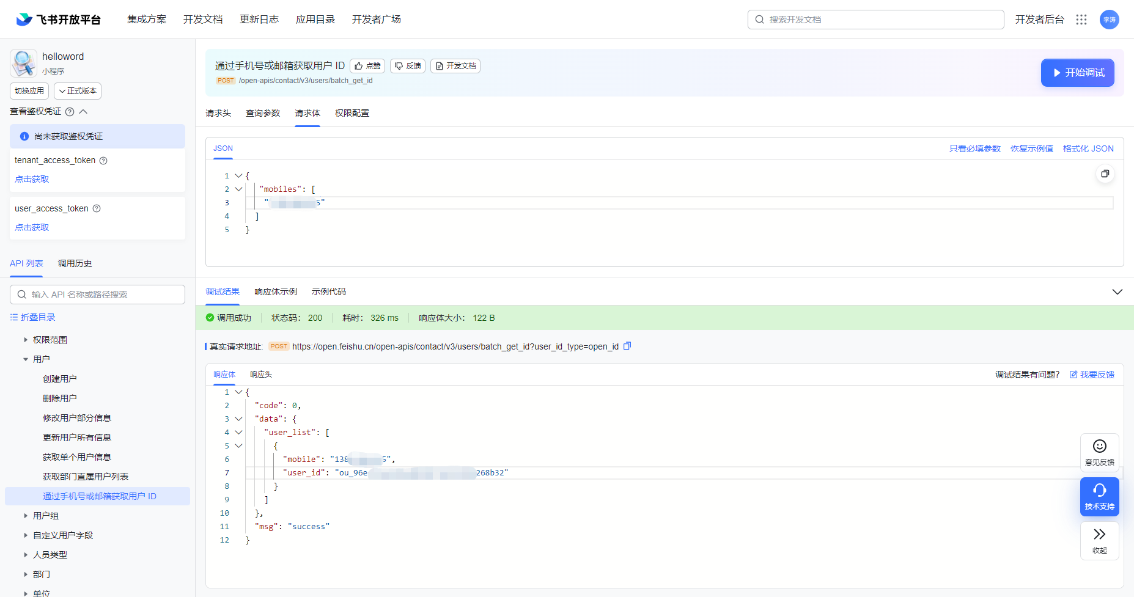The width and height of the screenshot is (1134, 597).
Task: Open 李涛 avatar in top right
Action: (x=1110, y=19)
